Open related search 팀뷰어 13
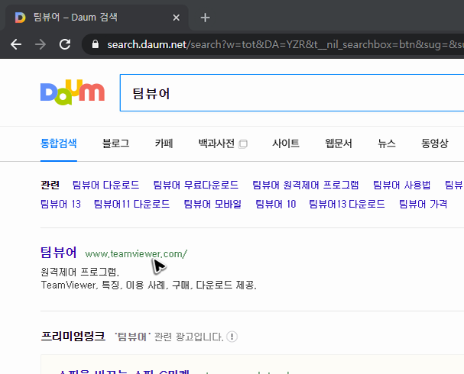Image resolution: width=464 pixels, height=374 pixels. pyautogui.click(x=60, y=204)
